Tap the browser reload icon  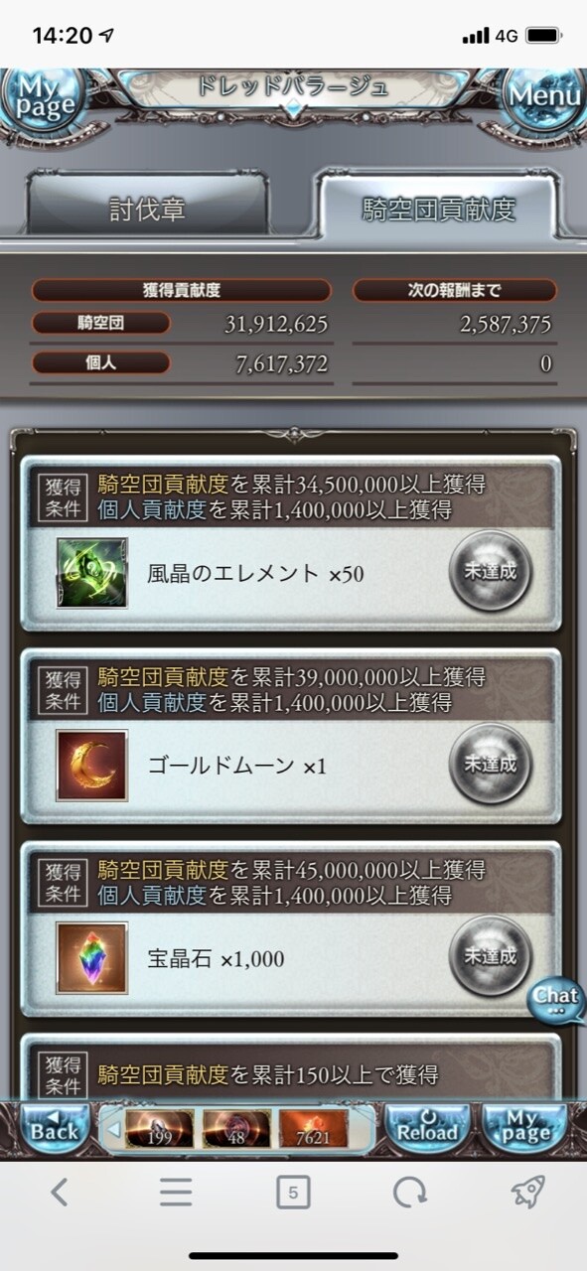(x=409, y=1192)
